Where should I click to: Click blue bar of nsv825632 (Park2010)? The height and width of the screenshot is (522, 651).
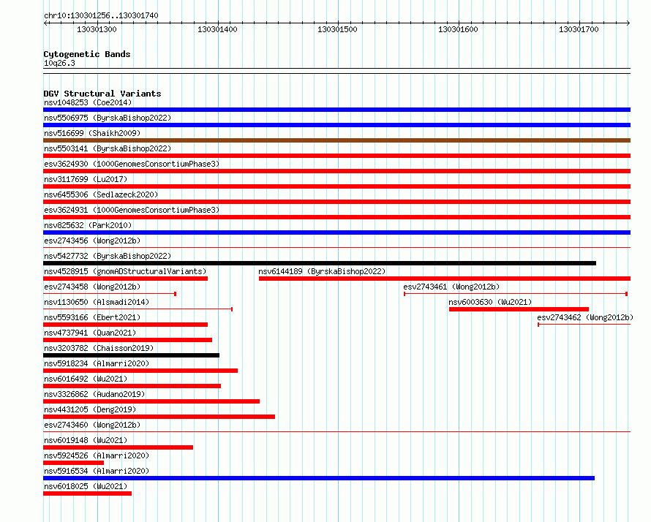click(x=336, y=232)
